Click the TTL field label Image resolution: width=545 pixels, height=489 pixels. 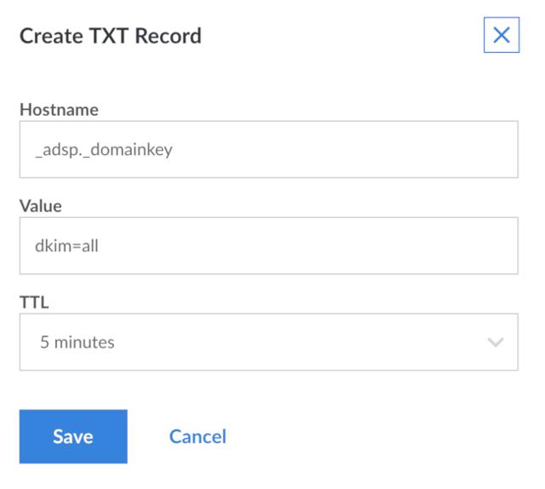pyautogui.click(x=32, y=302)
